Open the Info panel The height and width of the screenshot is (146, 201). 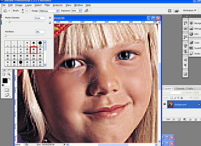pos(194,34)
